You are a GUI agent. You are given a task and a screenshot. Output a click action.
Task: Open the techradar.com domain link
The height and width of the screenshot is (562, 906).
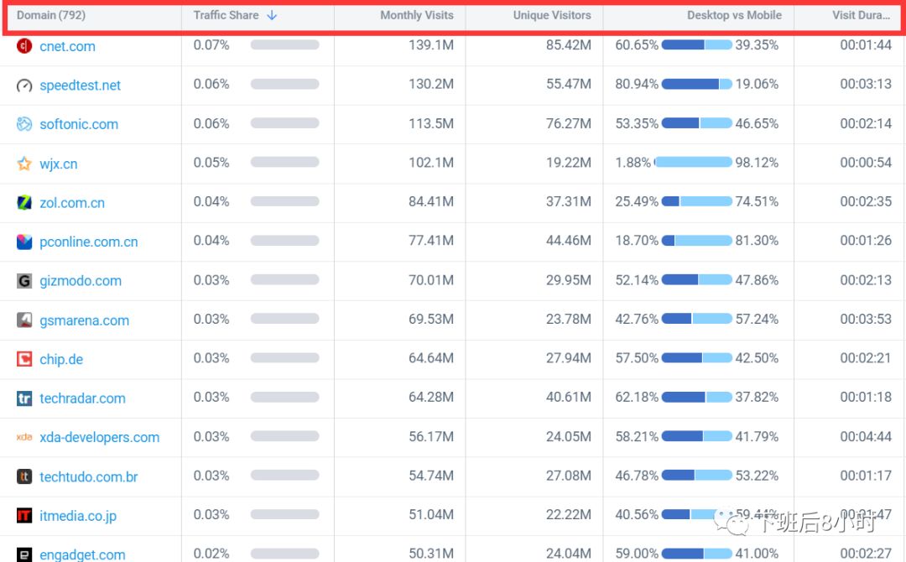82,398
